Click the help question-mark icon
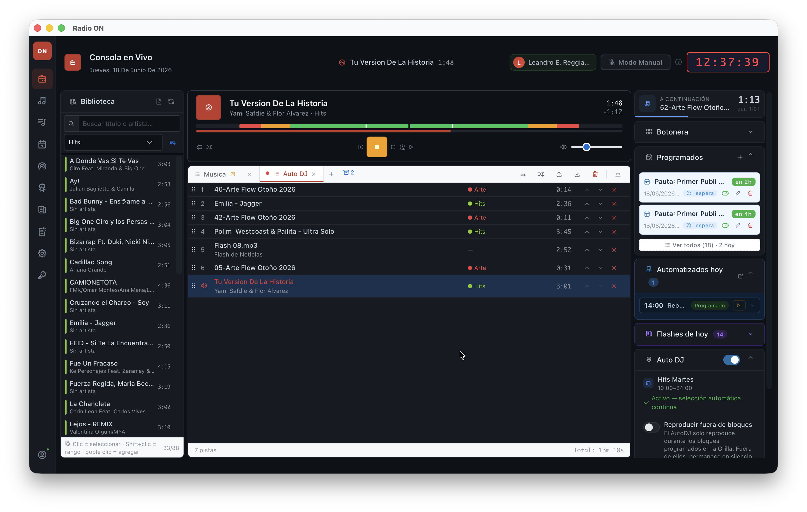Image resolution: width=807 pixels, height=512 pixels. (x=678, y=62)
